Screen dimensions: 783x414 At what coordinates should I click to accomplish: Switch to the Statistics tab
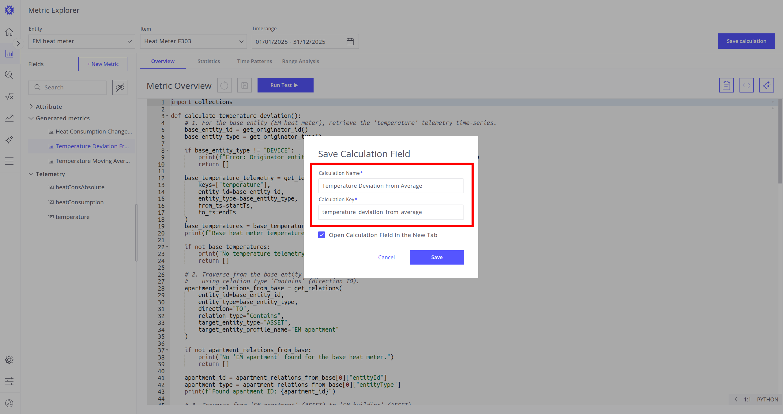click(209, 61)
